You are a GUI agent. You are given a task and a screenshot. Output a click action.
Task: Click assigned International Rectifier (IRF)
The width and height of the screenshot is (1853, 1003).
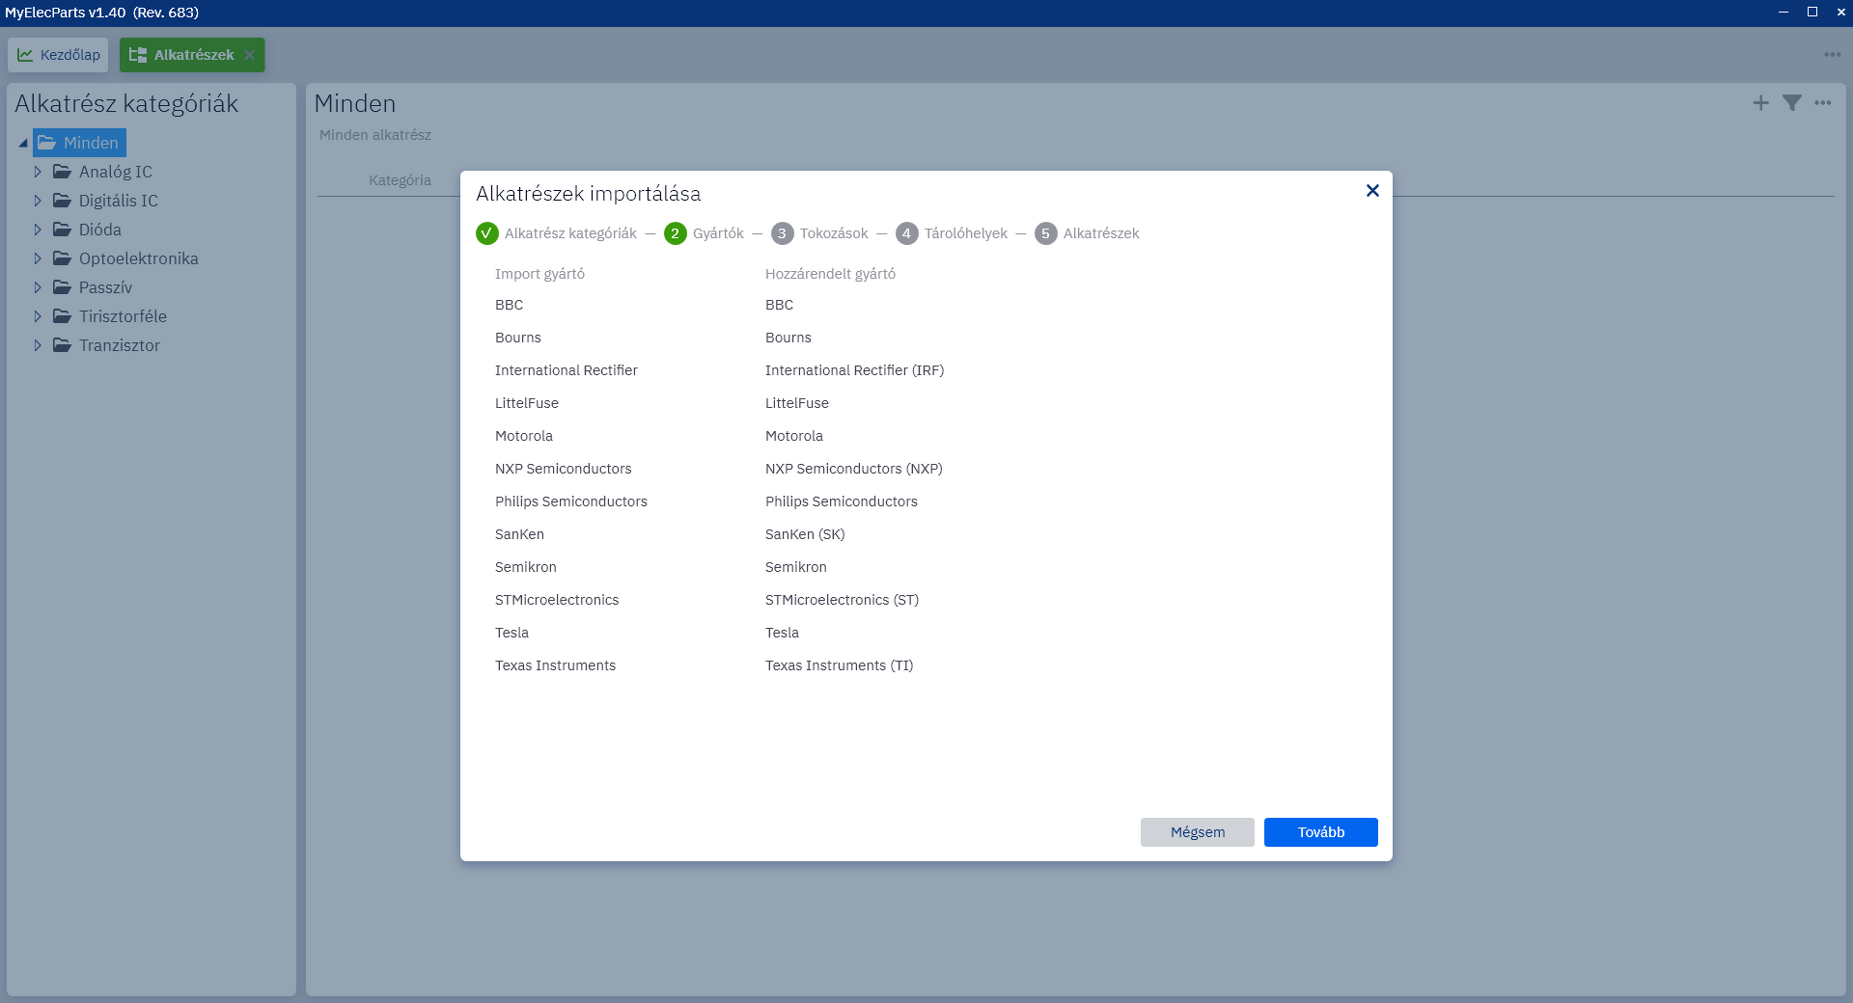tap(854, 370)
